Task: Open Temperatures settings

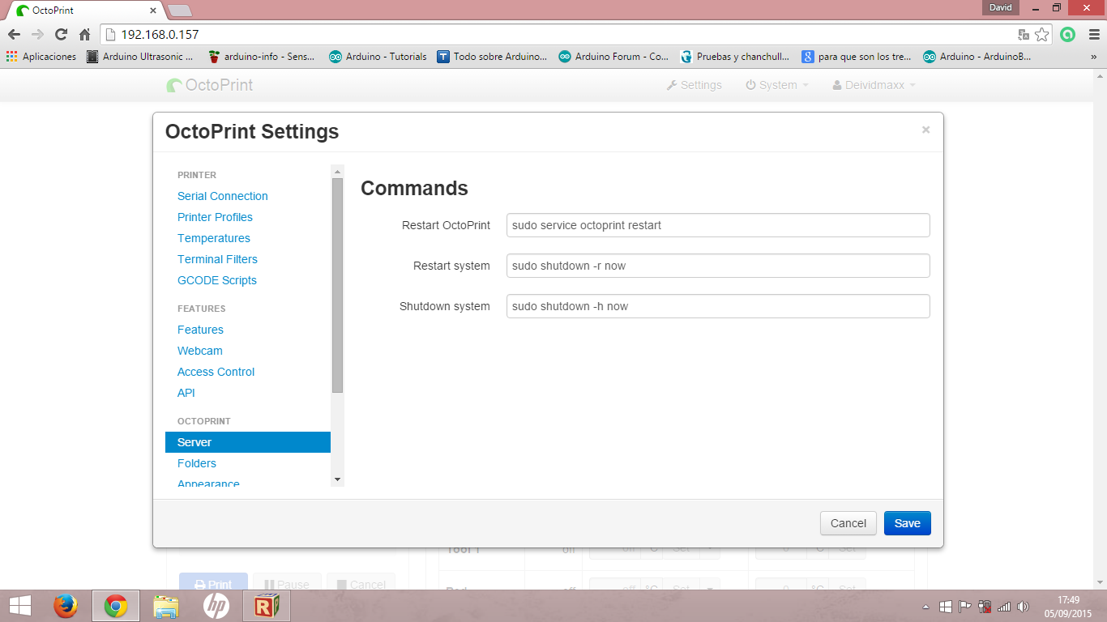Action: pyautogui.click(x=214, y=238)
